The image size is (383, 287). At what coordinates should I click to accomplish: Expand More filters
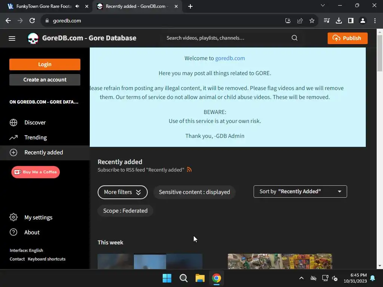(x=123, y=192)
